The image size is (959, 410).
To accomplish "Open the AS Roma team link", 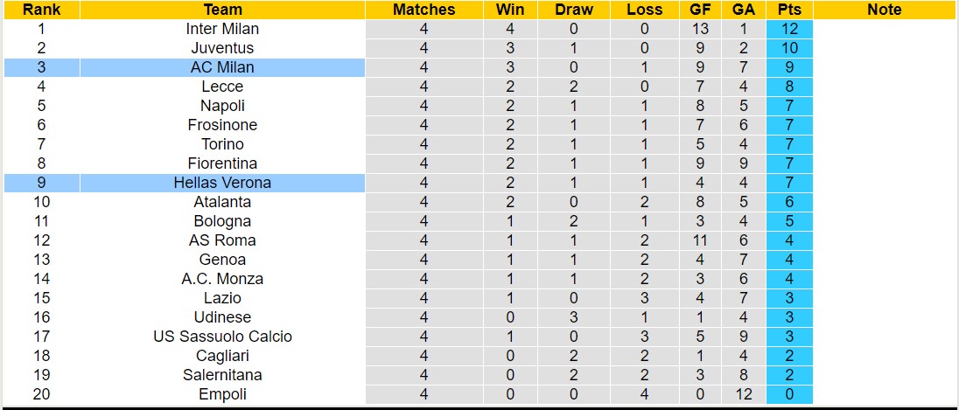I will click(222, 240).
